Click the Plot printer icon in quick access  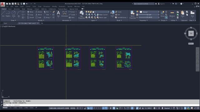click(24, 4)
